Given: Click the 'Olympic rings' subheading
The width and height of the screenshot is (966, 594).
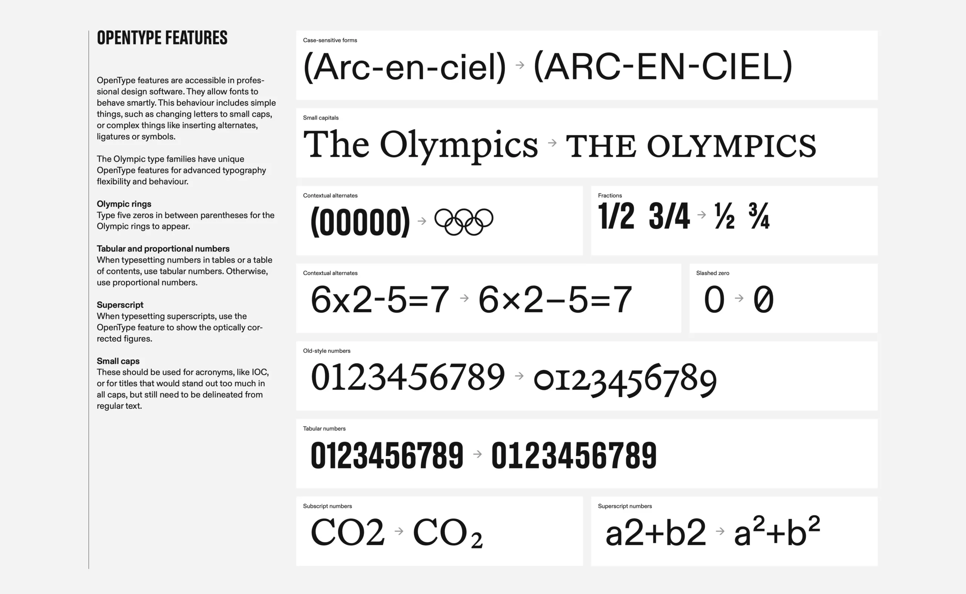Looking at the screenshot, I should tap(124, 204).
